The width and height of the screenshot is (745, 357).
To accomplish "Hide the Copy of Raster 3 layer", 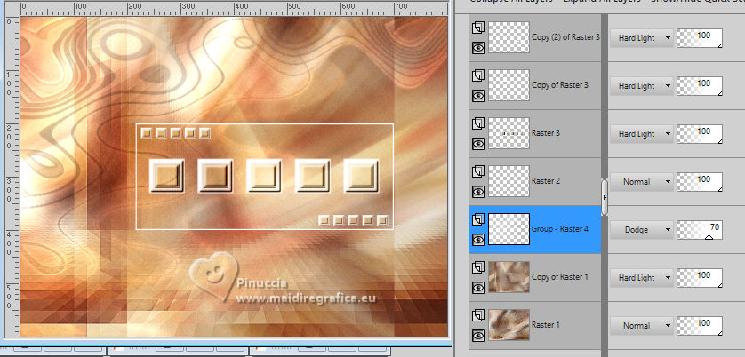I will click(478, 96).
